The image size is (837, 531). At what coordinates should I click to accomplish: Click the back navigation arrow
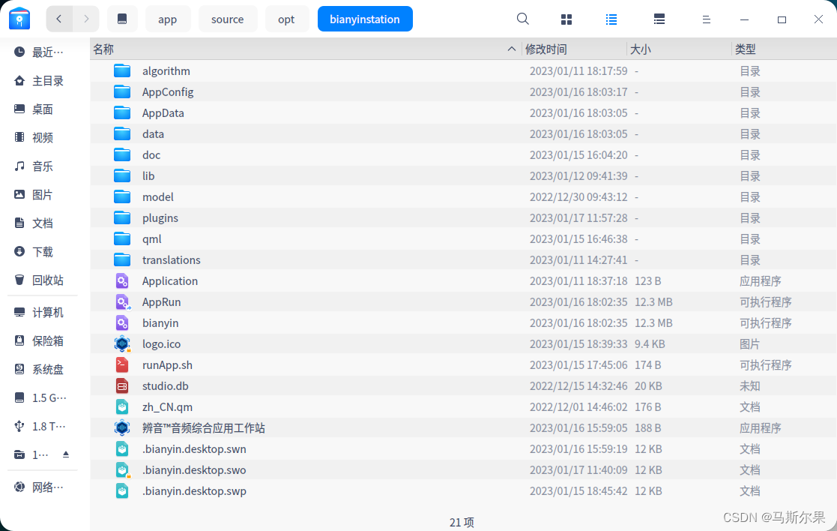click(58, 19)
